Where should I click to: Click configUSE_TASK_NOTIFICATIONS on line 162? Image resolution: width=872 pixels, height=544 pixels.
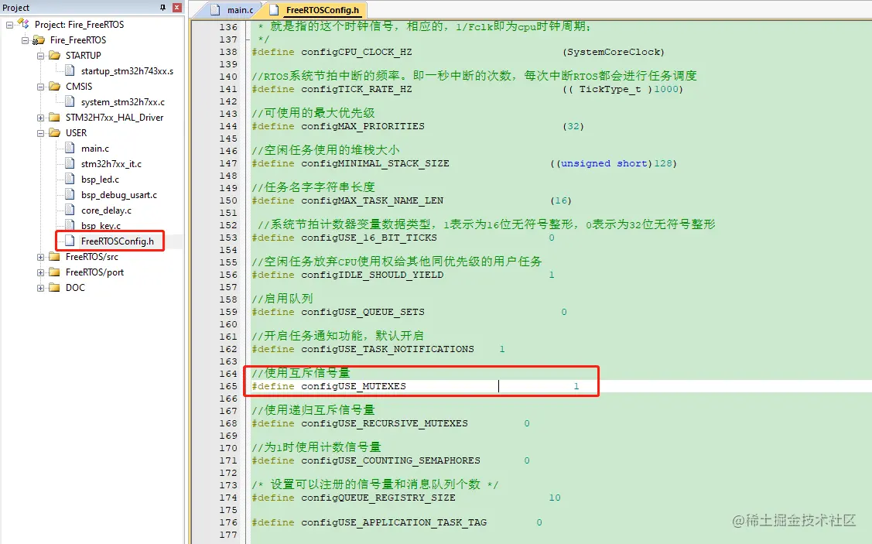(388, 349)
